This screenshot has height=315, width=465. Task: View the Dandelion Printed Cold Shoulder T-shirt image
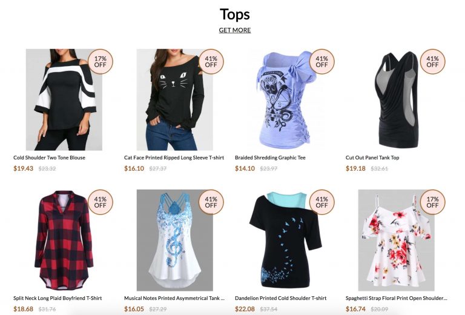point(285,240)
